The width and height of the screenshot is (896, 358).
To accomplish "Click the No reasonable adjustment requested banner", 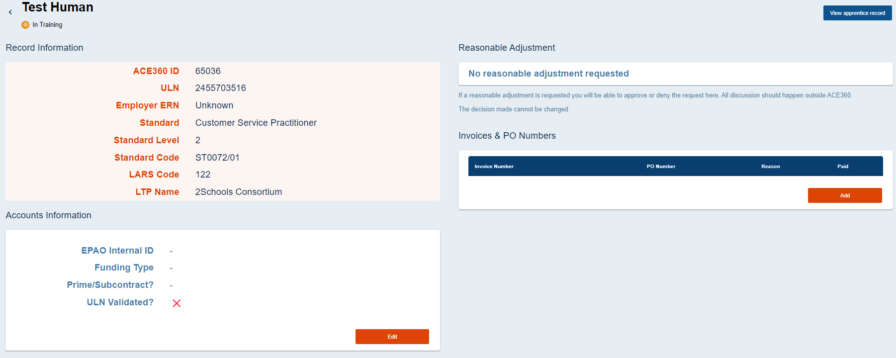I will pos(548,73).
